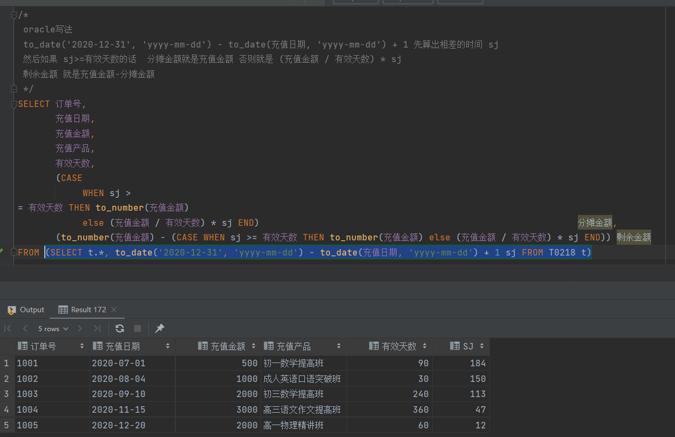Advance to the next result page
The height and width of the screenshot is (437, 675).
click(80, 328)
